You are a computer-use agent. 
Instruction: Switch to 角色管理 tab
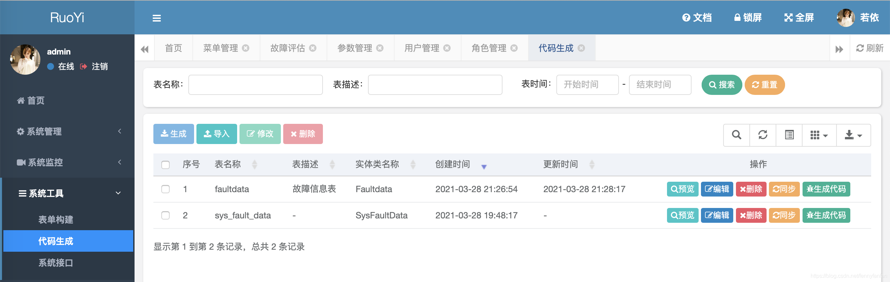click(x=489, y=48)
